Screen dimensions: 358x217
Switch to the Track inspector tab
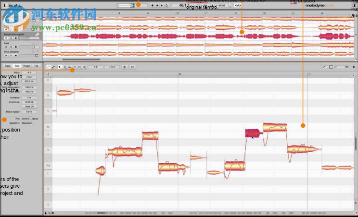[8, 66]
